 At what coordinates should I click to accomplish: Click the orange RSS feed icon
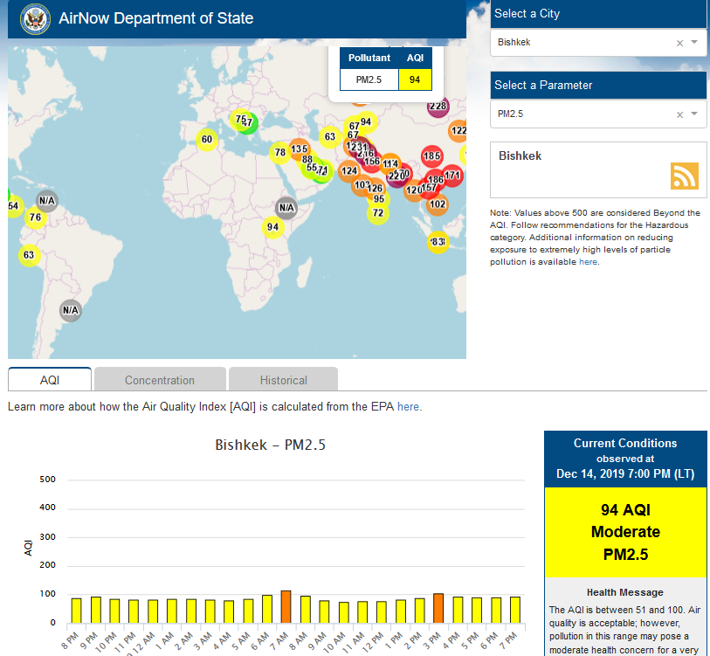pos(684,176)
